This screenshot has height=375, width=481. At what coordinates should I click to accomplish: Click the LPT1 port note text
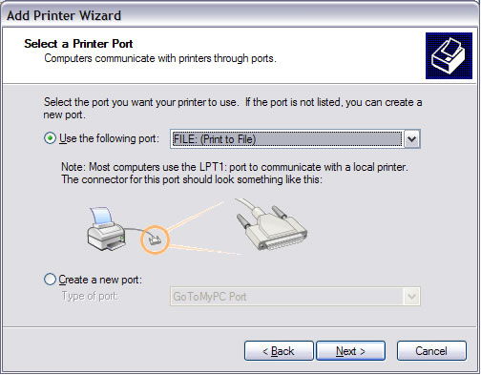tap(235, 173)
